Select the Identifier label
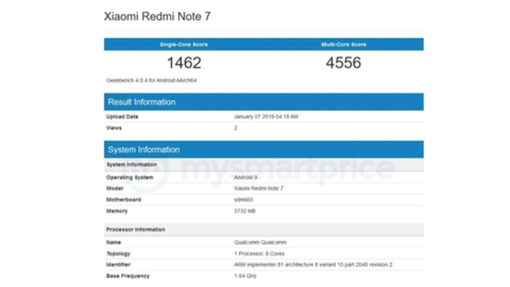The image size is (510, 287). 118,265
